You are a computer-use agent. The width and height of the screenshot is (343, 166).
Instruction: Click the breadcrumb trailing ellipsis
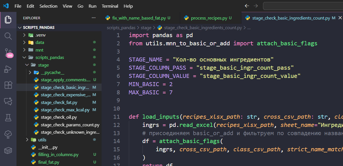point(249,28)
